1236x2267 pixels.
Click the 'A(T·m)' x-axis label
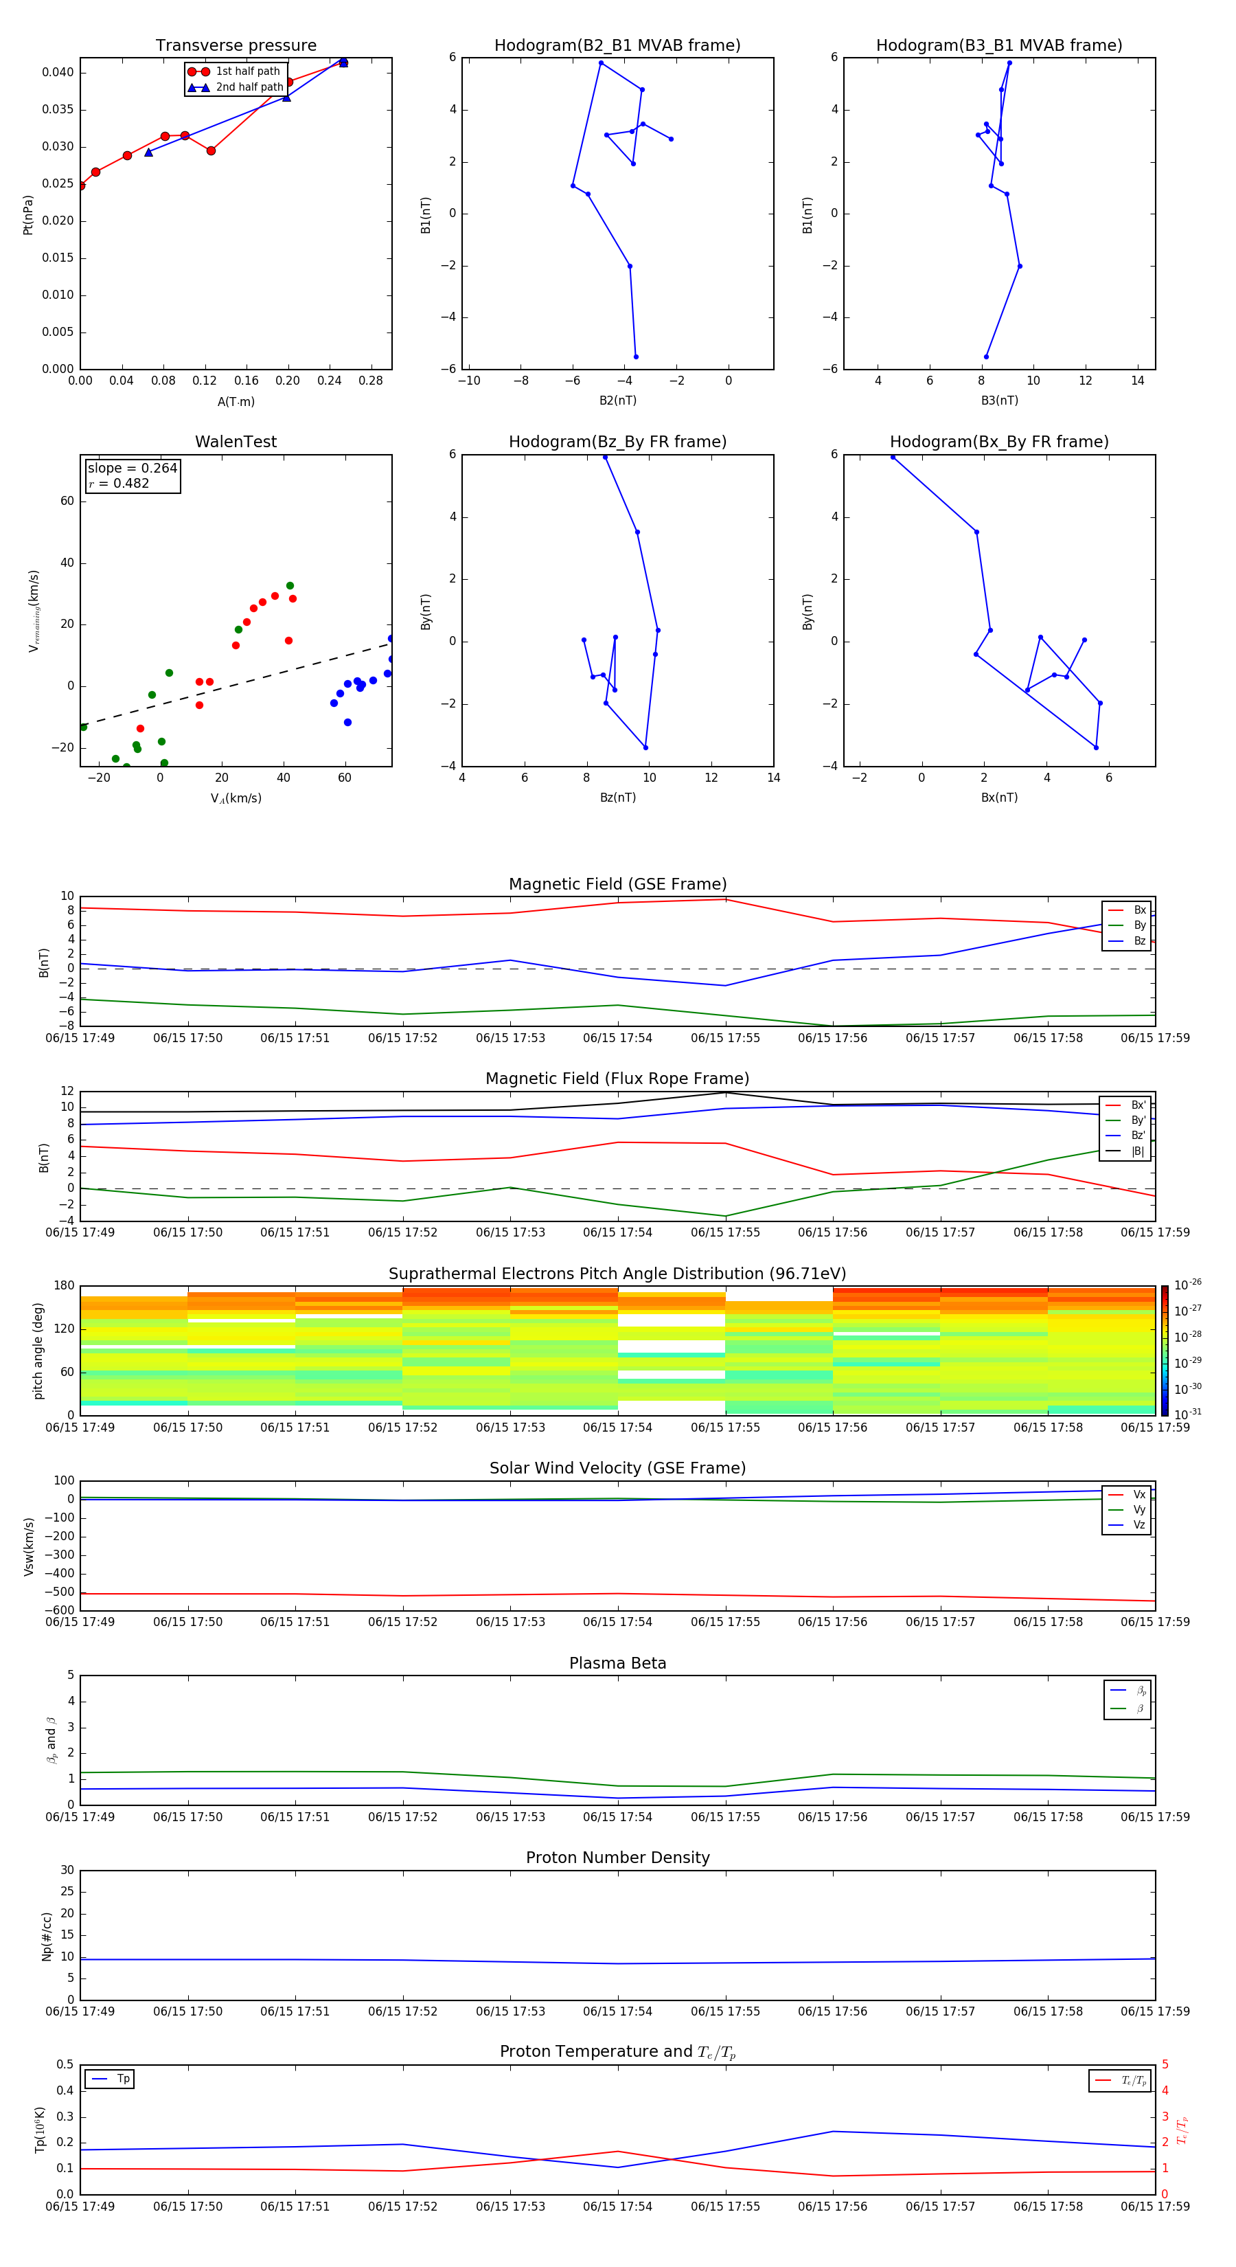(236, 402)
